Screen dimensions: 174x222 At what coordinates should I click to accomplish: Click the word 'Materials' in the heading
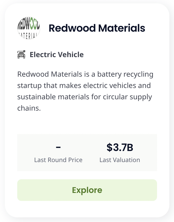coord(122,28)
